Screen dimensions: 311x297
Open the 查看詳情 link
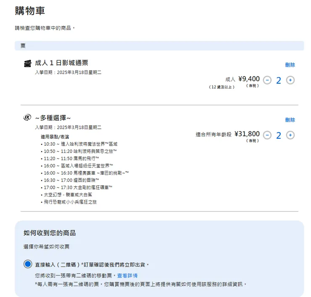(127, 276)
